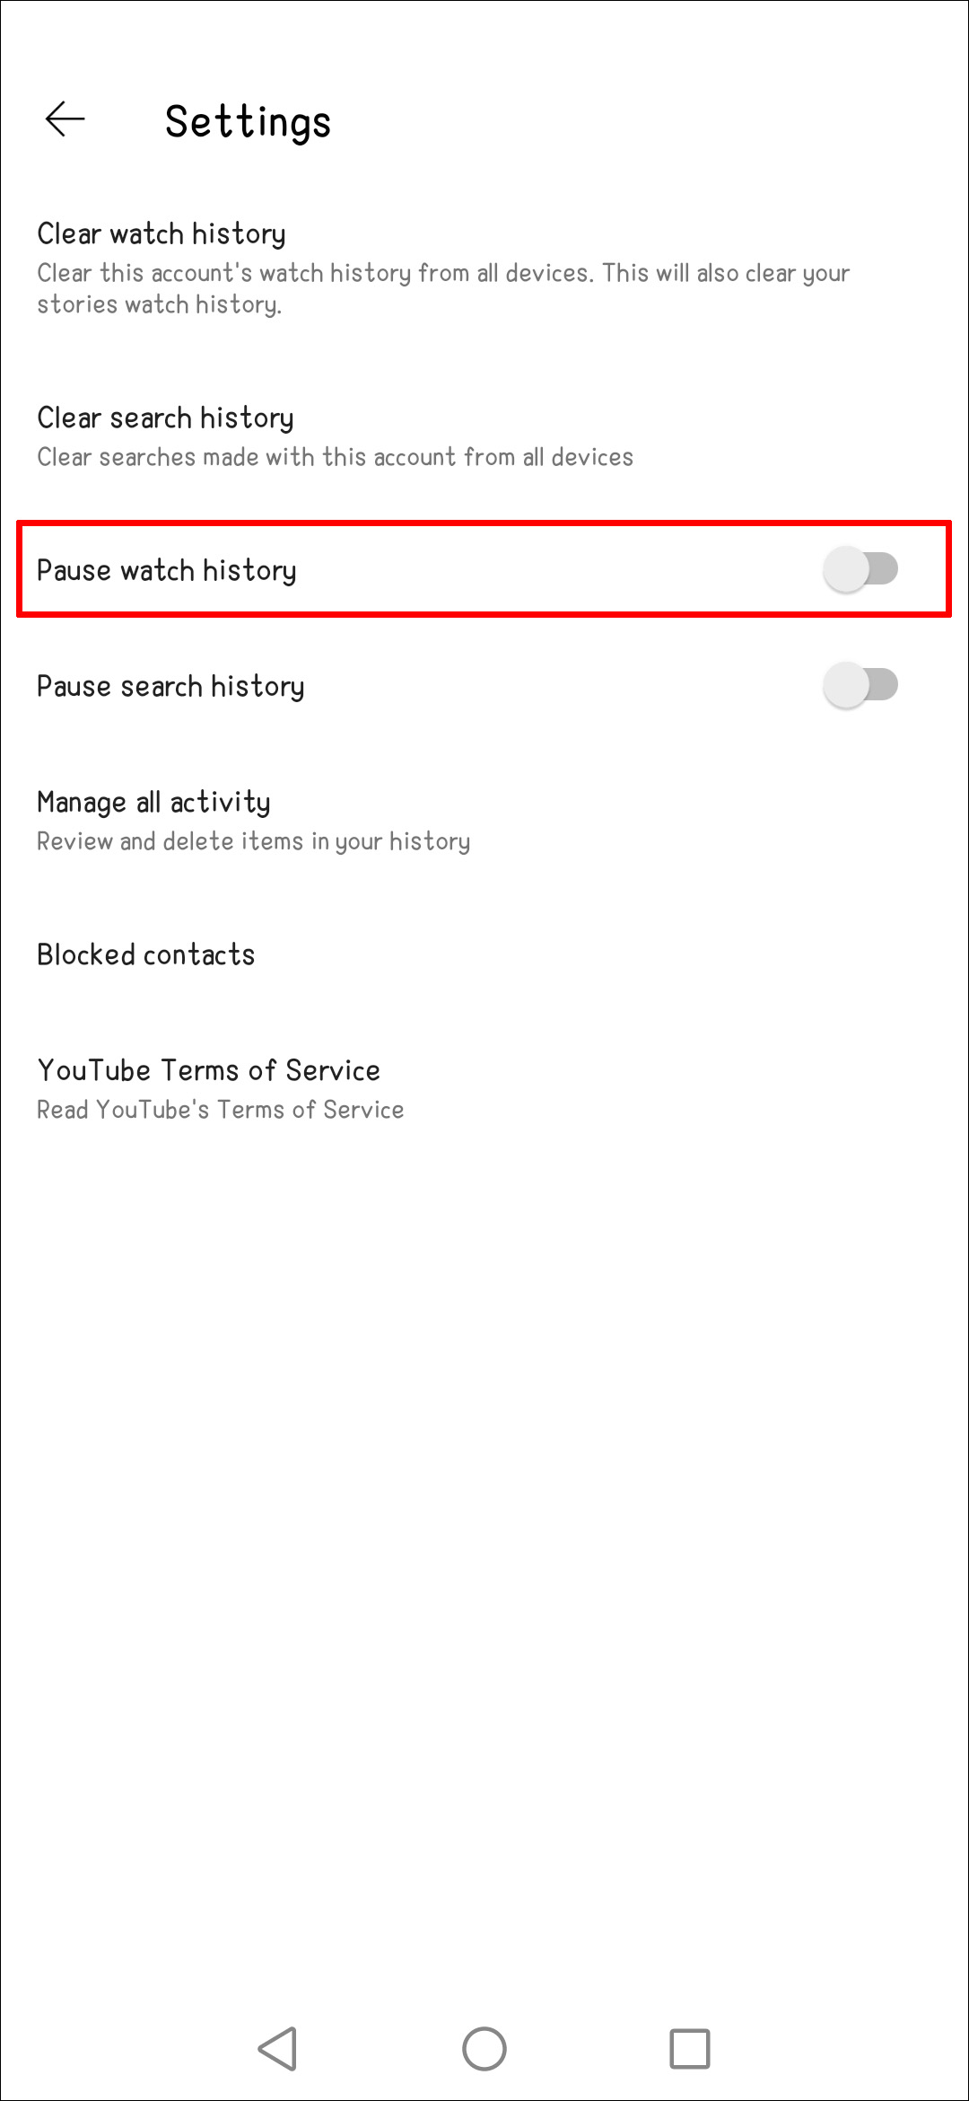Screen dimensions: 969x2101
Task: Toggle the Pause watch history switch
Action: click(860, 569)
